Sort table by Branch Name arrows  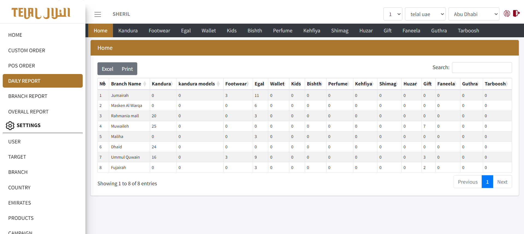click(x=145, y=84)
